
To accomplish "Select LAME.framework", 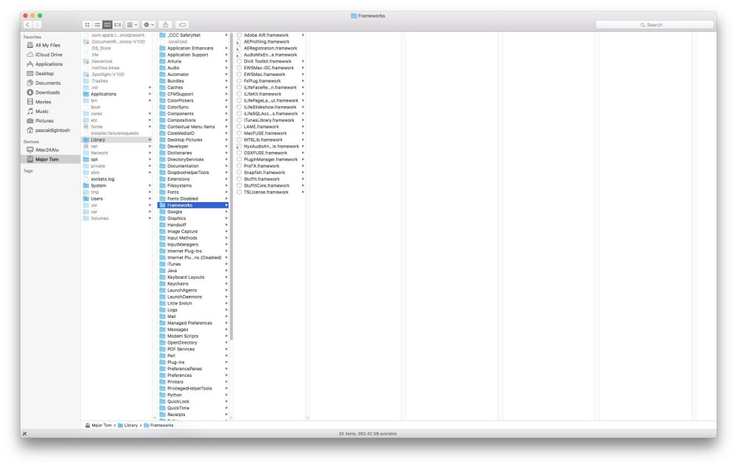I will click(x=270, y=126).
